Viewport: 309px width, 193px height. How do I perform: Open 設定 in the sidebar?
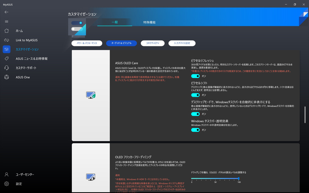19,184
